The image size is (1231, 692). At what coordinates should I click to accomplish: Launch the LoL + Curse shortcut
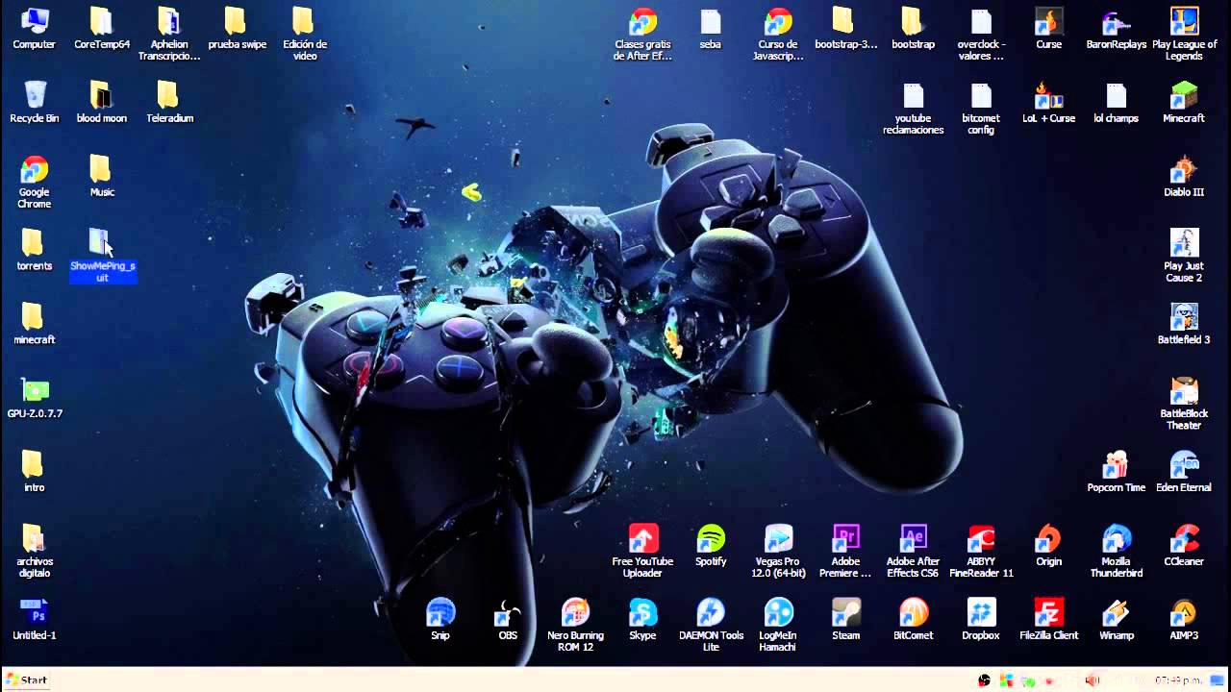coord(1048,103)
